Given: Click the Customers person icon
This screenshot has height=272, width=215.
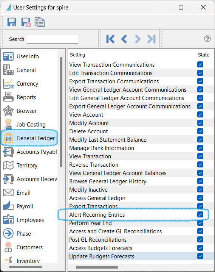Looking at the screenshot, I should click(8, 247).
